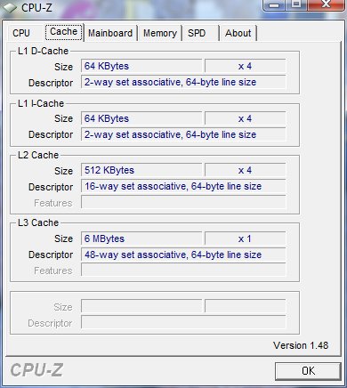Click L1 D-Cache size field 64 KBytes
Viewport: 347px width, 388px height.
click(141, 66)
